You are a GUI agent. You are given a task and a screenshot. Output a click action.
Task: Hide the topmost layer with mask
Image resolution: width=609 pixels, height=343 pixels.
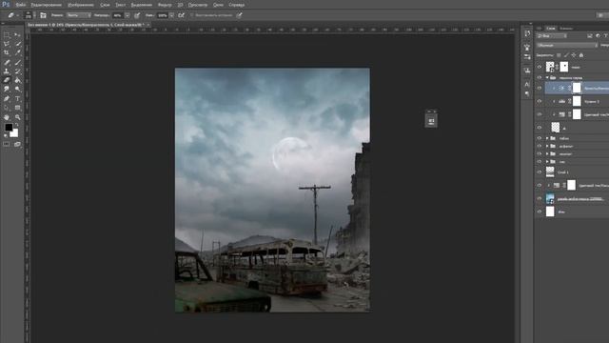[x=540, y=67]
